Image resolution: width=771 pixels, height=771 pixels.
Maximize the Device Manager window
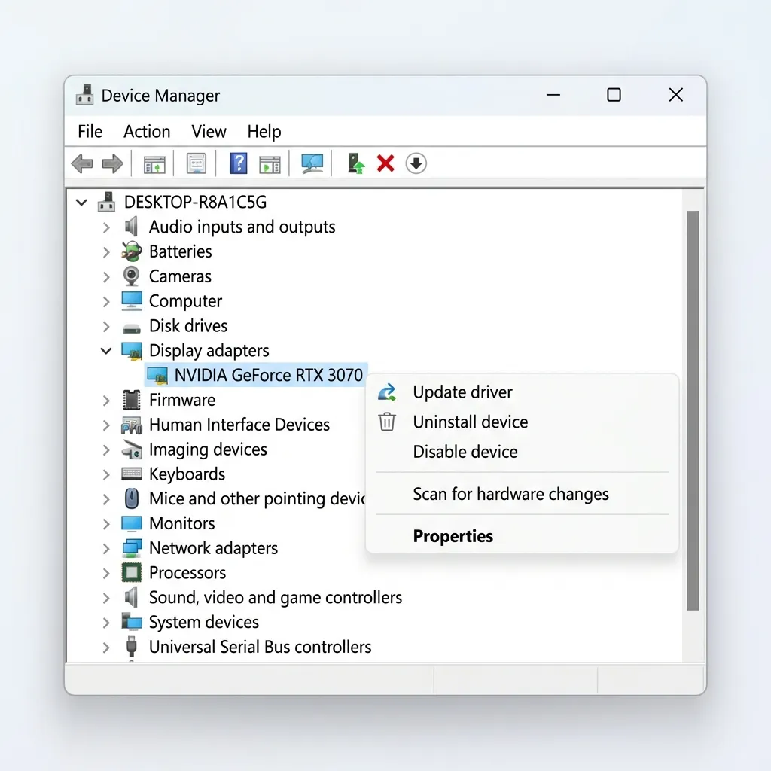(x=614, y=95)
